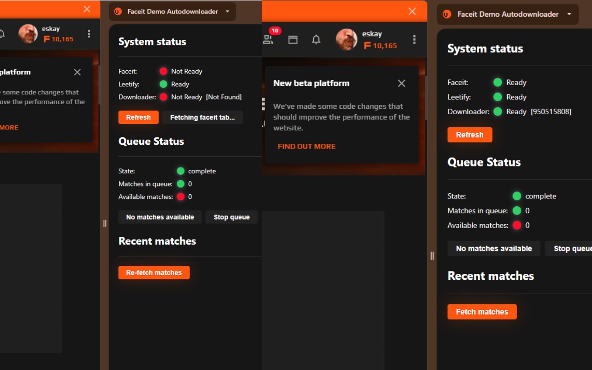Click 'Stop queue' in the Not Ready panel
Viewport: 592px width, 370px height.
[232, 217]
